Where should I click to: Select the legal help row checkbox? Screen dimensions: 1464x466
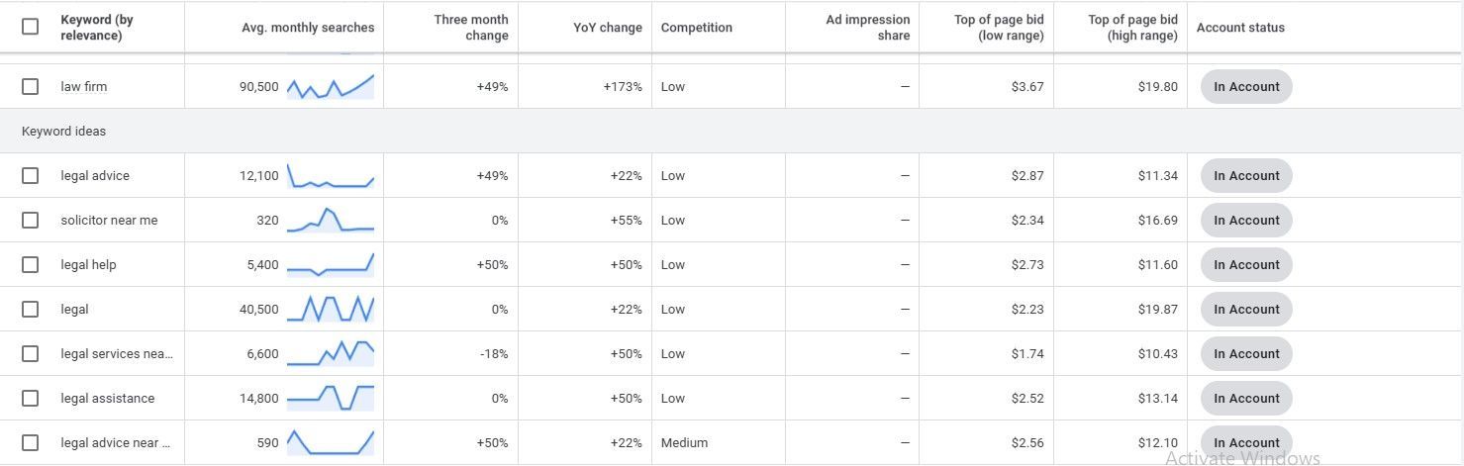point(30,264)
